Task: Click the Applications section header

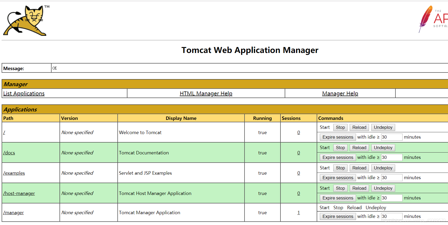Action: coord(20,110)
